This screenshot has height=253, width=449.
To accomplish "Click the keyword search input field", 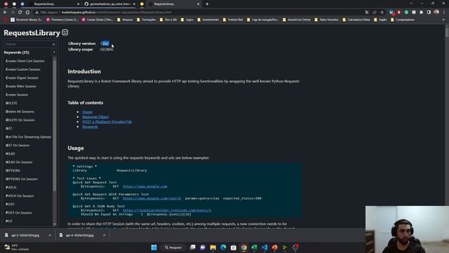I will (28, 44).
